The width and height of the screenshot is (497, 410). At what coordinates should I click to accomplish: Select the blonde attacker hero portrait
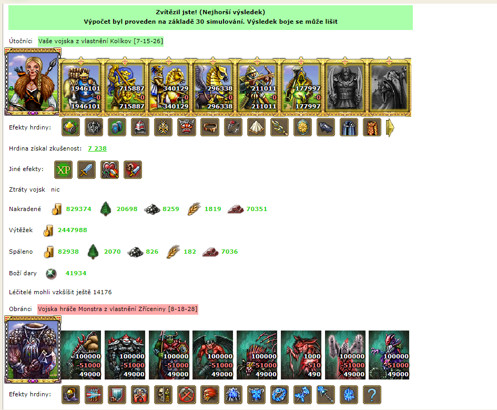pos(33,82)
